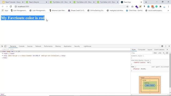Viewport: 171px width, 96px height.
Task: Open the sscol.creditcoopera... bookmark
Action: pyautogui.click(x=154, y=10)
